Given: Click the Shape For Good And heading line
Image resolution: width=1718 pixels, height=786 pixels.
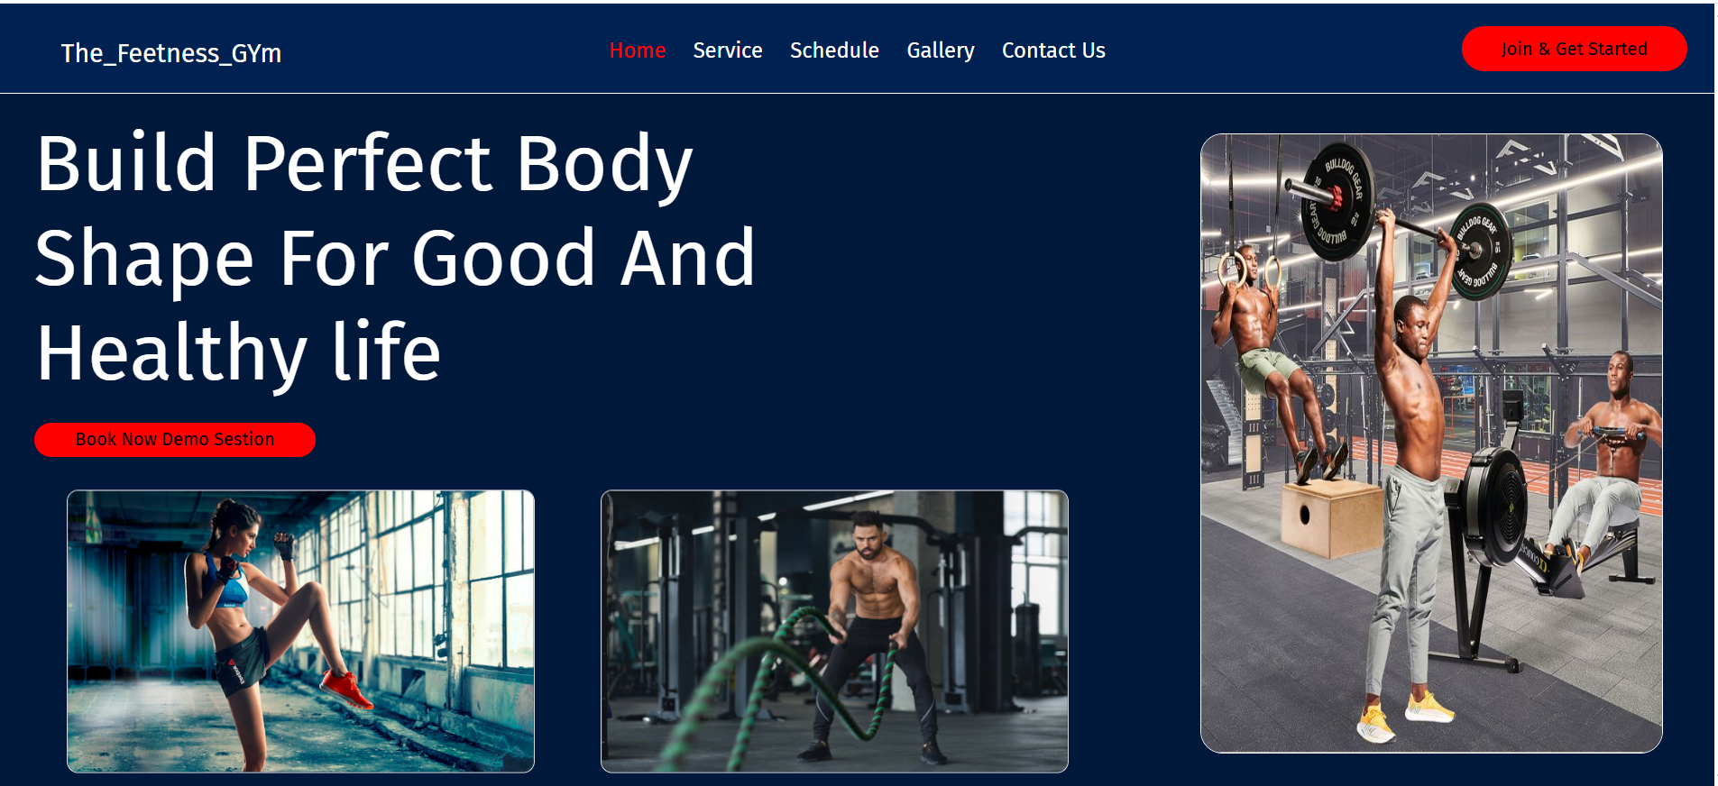Looking at the screenshot, I should click(395, 259).
